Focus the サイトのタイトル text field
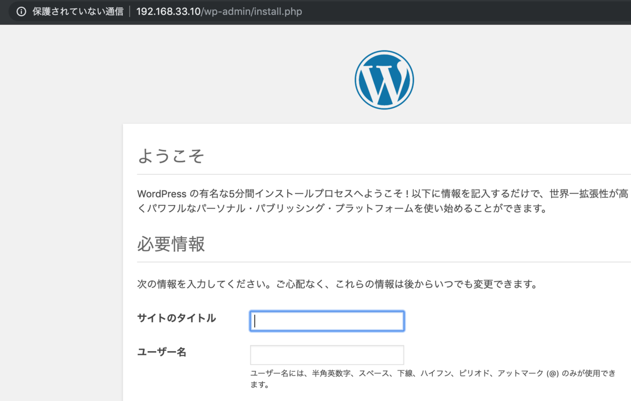 tap(327, 321)
